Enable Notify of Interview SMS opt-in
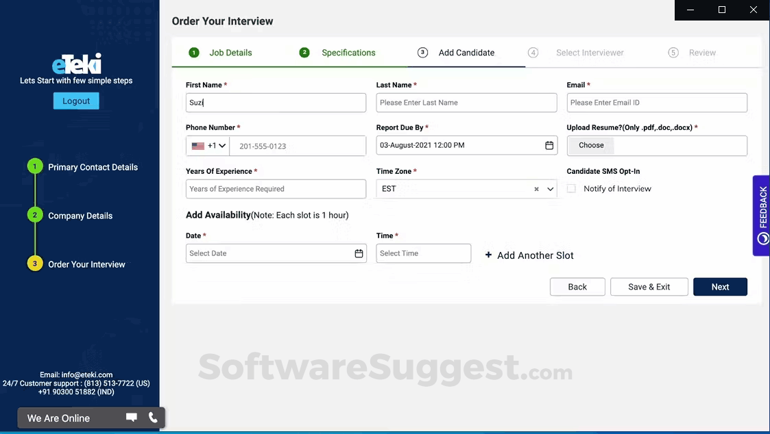 click(571, 188)
